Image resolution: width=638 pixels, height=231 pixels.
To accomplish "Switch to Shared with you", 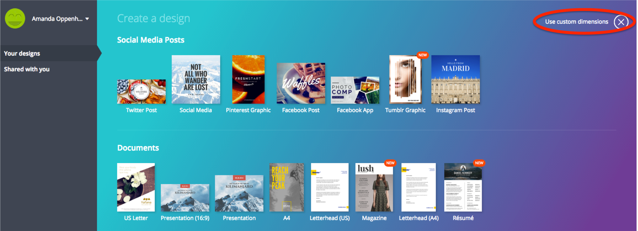I will point(27,69).
